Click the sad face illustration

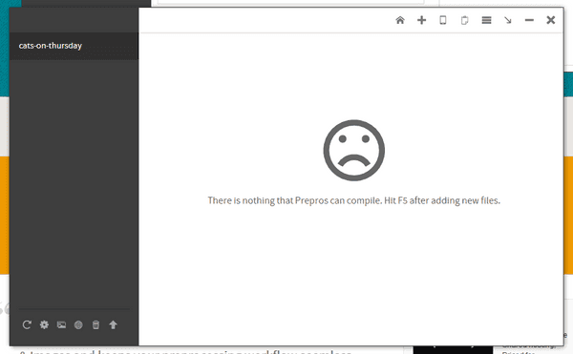[x=353, y=150]
